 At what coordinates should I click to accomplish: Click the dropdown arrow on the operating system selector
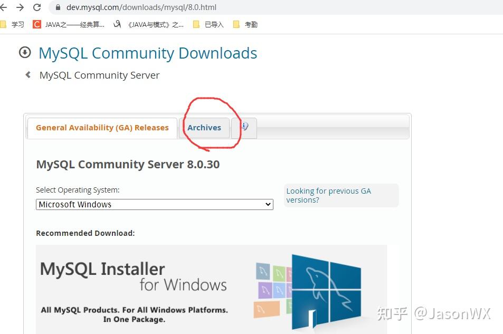268,204
